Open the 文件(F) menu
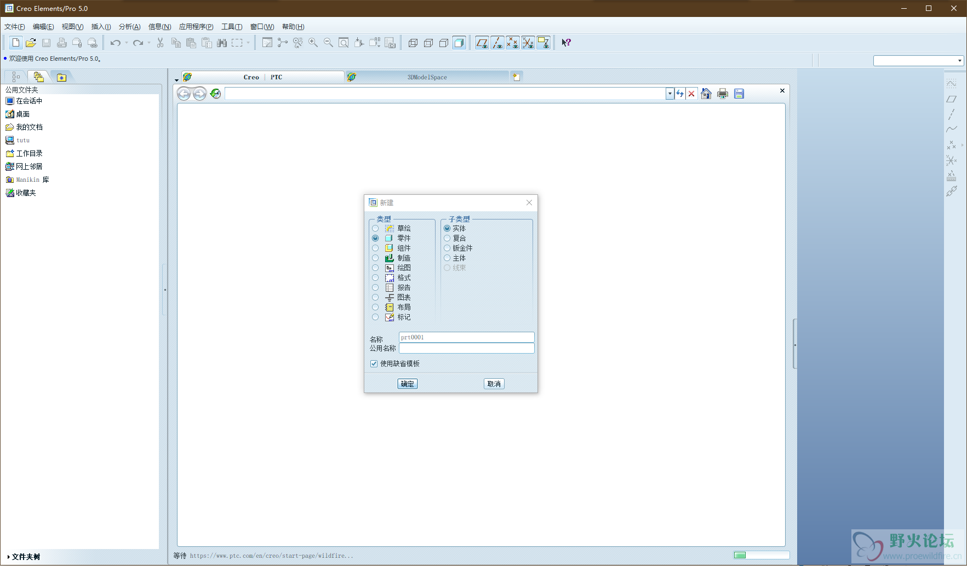The height and width of the screenshot is (566, 967). pos(15,27)
